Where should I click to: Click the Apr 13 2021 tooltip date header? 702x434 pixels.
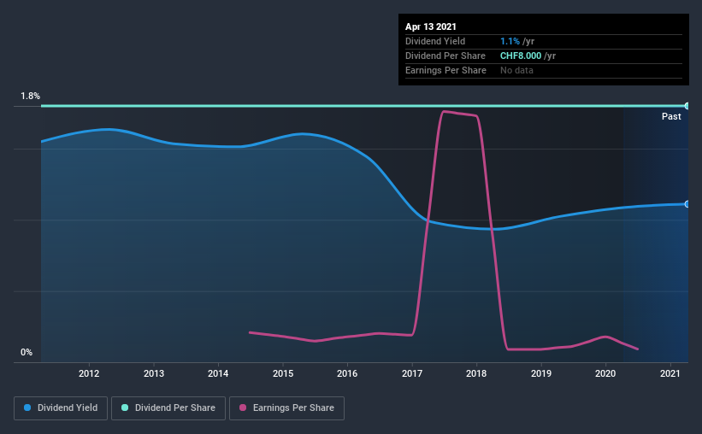(431, 26)
